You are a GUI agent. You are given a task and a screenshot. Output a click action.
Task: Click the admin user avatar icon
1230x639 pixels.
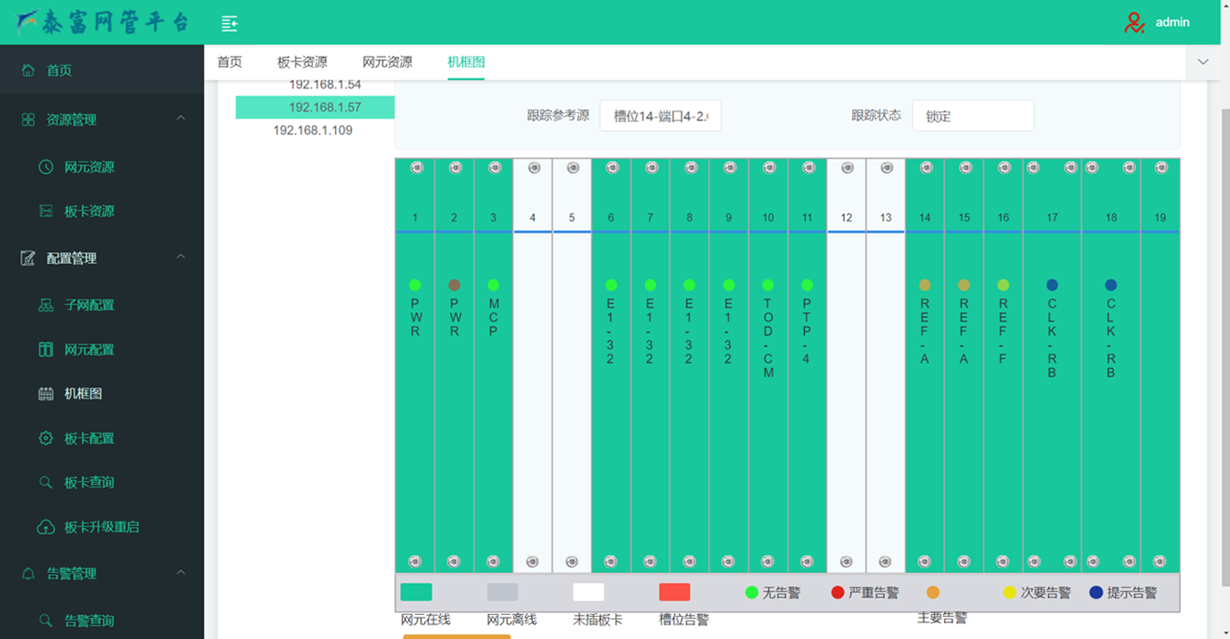pyautogui.click(x=1134, y=22)
